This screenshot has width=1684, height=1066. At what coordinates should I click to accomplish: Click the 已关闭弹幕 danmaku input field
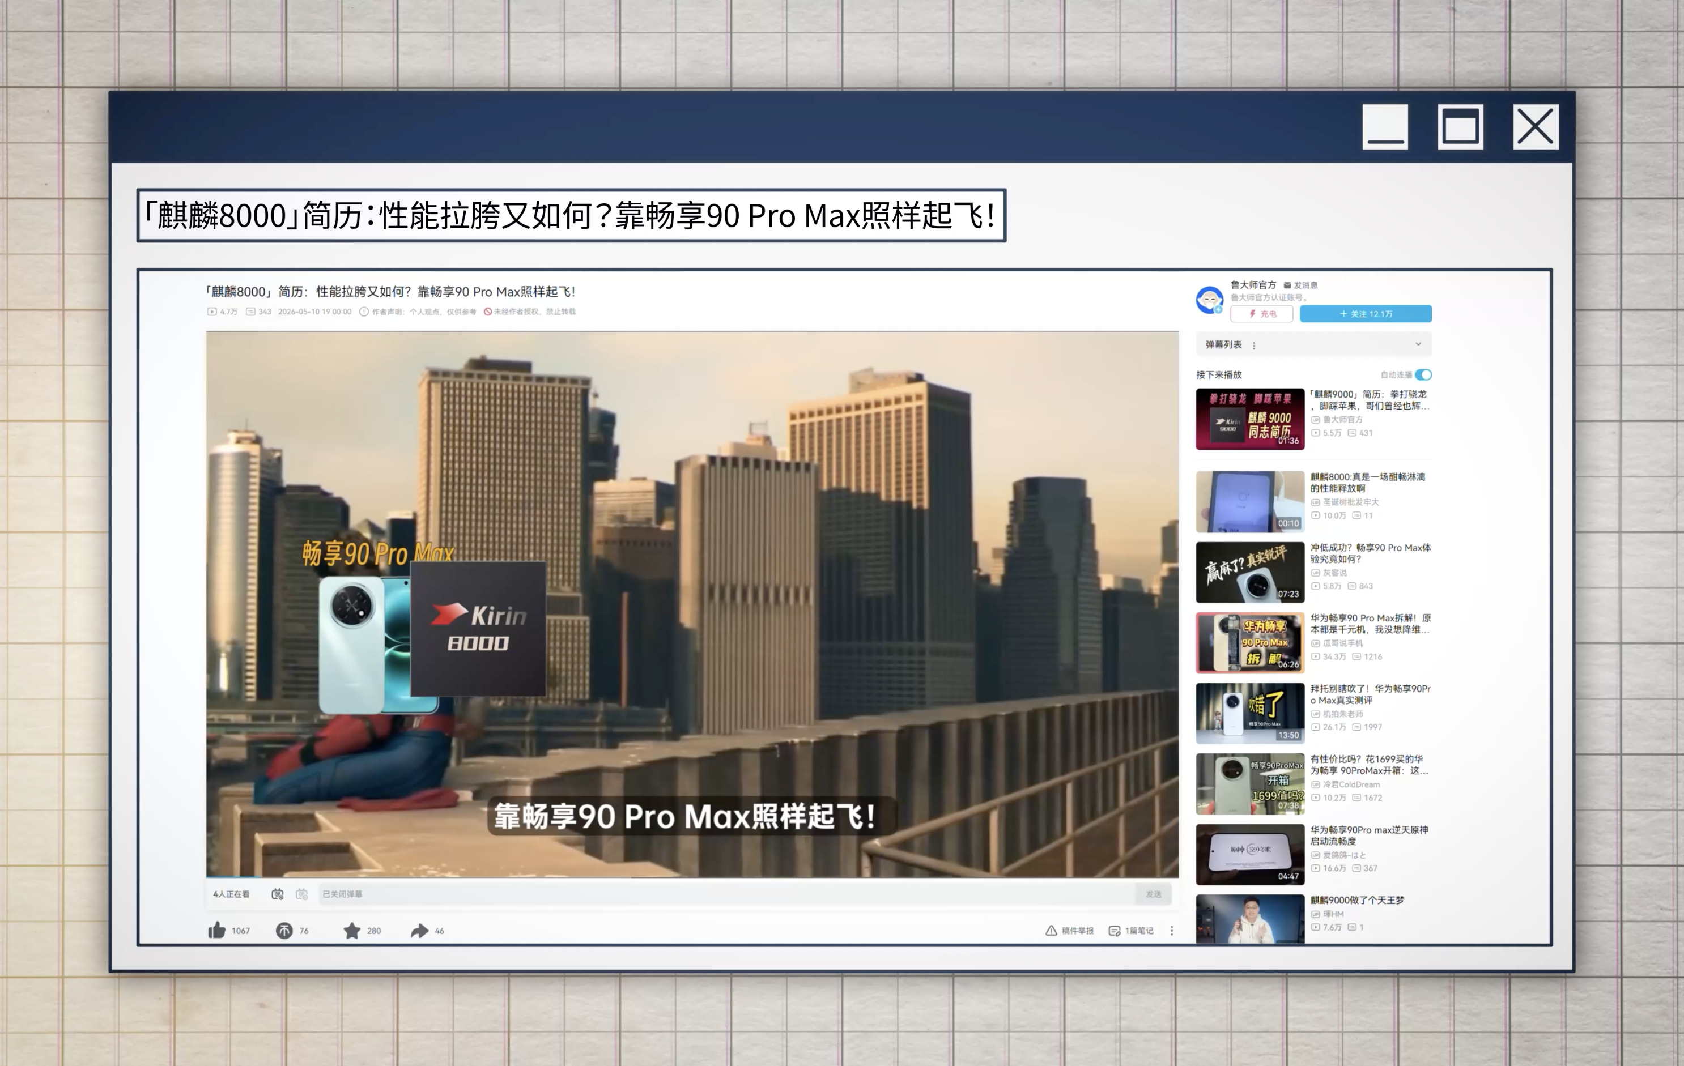pyautogui.click(x=726, y=894)
